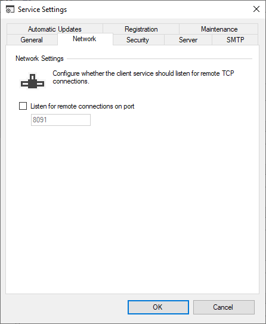The height and width of the screenshot is (324, 266).
Task: Go to the Maintenance tab
Action: click(219, 29)
